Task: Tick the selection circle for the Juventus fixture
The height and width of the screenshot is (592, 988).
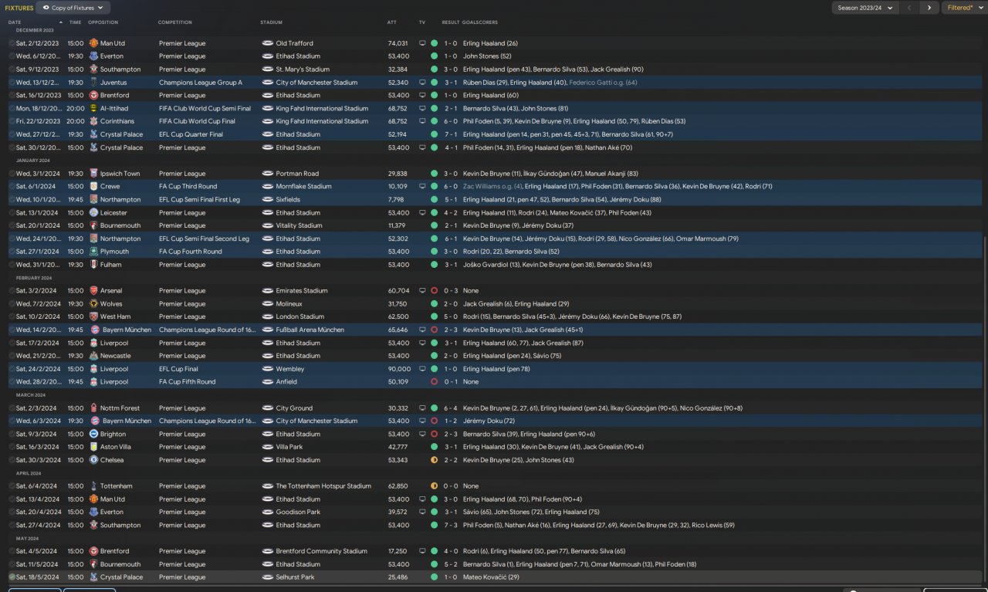Action: tap(12, 83)
